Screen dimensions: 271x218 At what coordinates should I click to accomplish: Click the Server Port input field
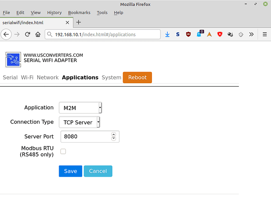coord(90,136)
